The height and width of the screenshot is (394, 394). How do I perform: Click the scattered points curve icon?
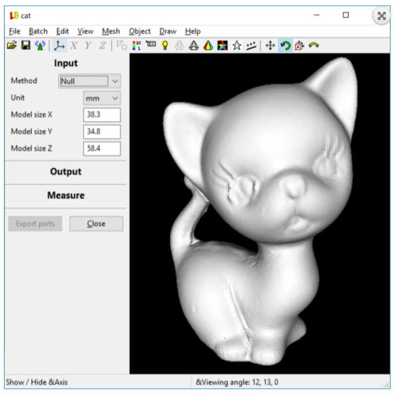(251, 46)
